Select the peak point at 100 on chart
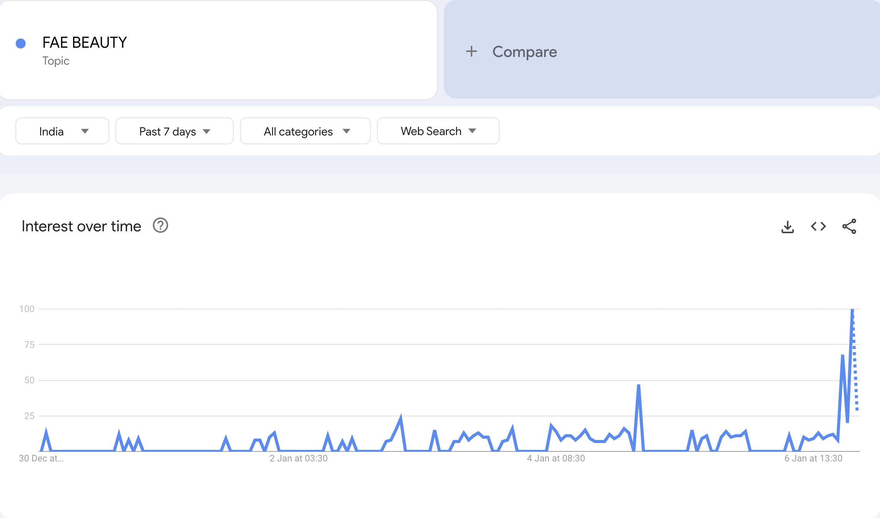Image resolution: width=880 pixels, height=518 pixels. pyautogui.click(x=852, y=310)
